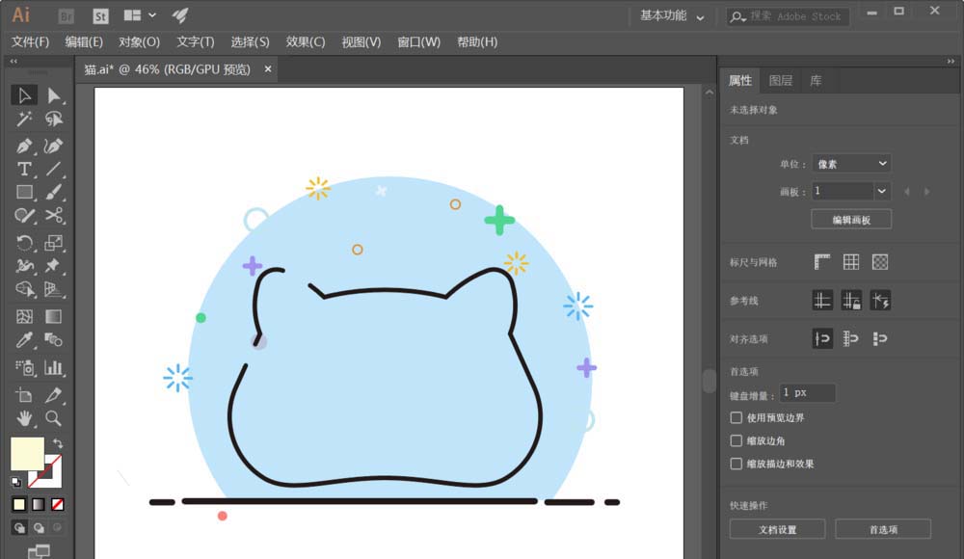Click the cream fill color swatch
The width and height of the screenshot is (964, 559).
tap(27, 454)
